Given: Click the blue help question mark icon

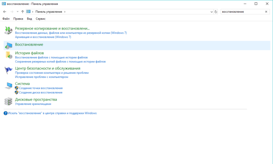Looking at the screenshot, I should (x=5, y=113).
